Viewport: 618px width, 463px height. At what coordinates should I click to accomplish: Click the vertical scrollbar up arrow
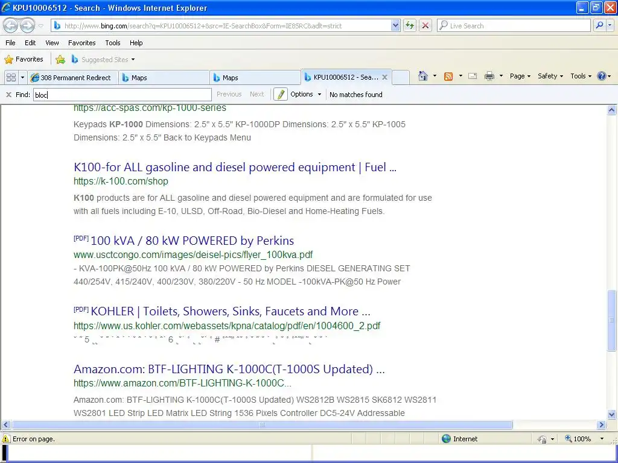[x=612, y=110]
